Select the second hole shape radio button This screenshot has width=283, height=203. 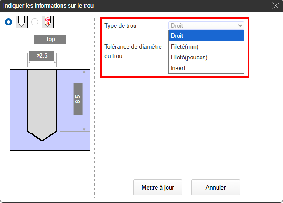pyautogui.click(x=35, y=22)
